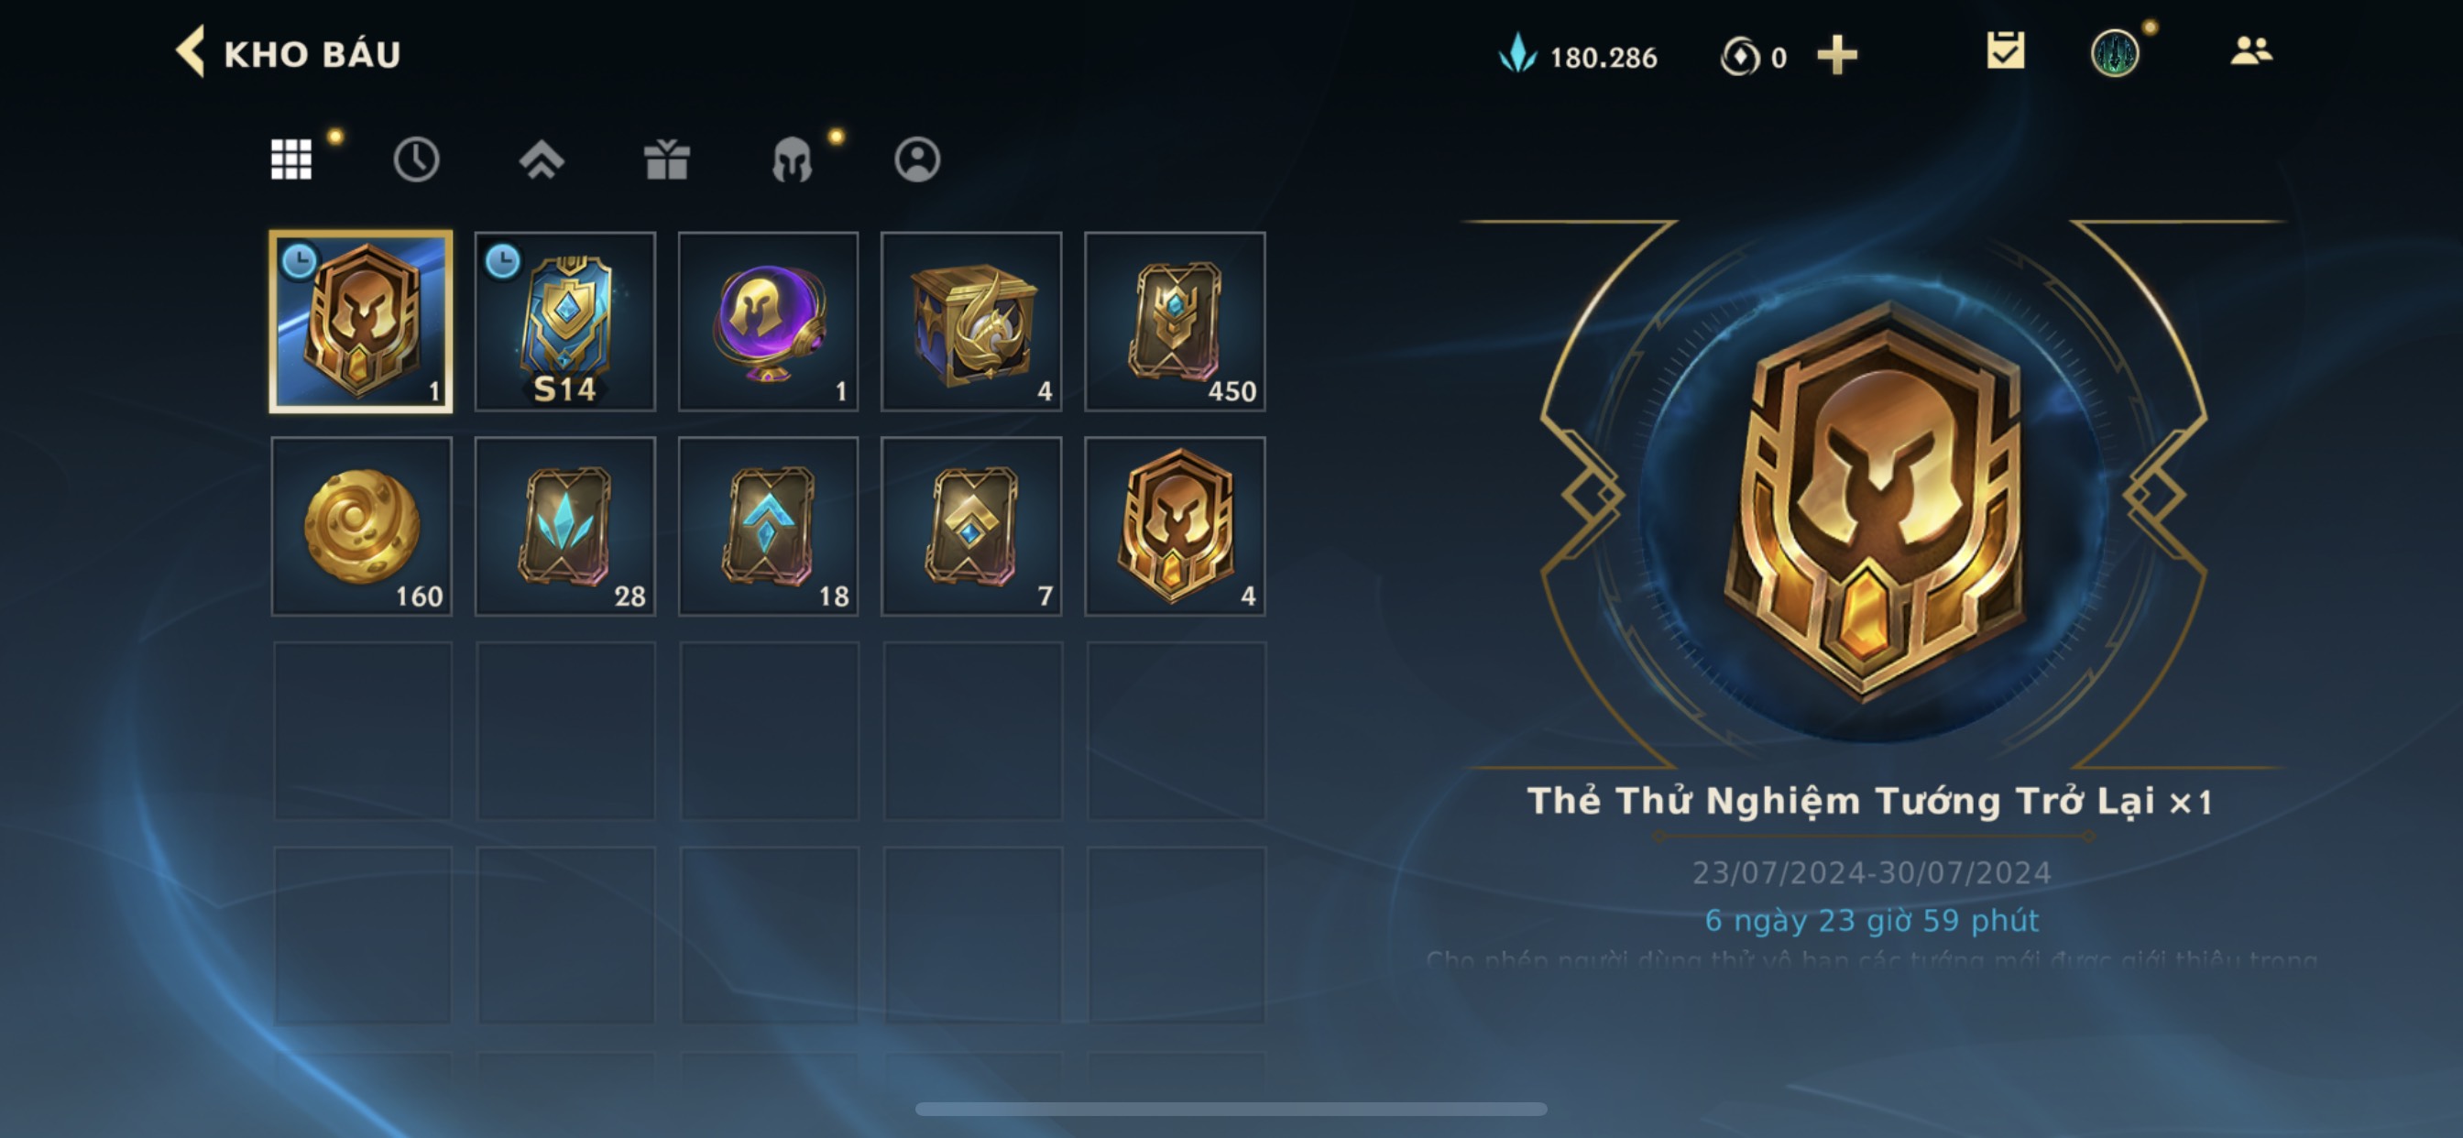Select the S14 banner item
The height and width of the screenshot is (1138, 2463).
tap(565, 323)
